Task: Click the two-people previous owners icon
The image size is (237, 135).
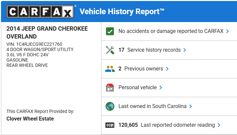Action: tap(110, 69)
